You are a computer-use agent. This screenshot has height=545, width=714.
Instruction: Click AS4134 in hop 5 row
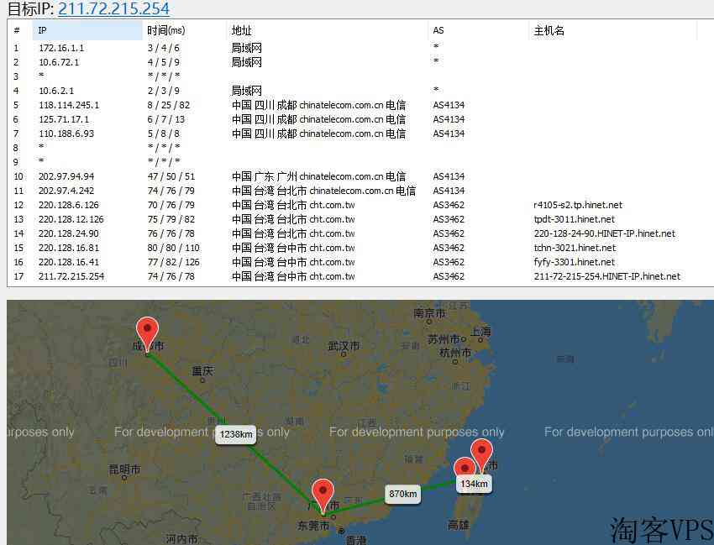coord(449,105)
